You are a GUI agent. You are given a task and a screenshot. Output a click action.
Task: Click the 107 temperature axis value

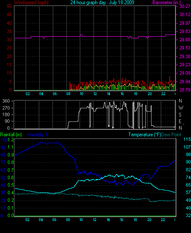(187, 147)
